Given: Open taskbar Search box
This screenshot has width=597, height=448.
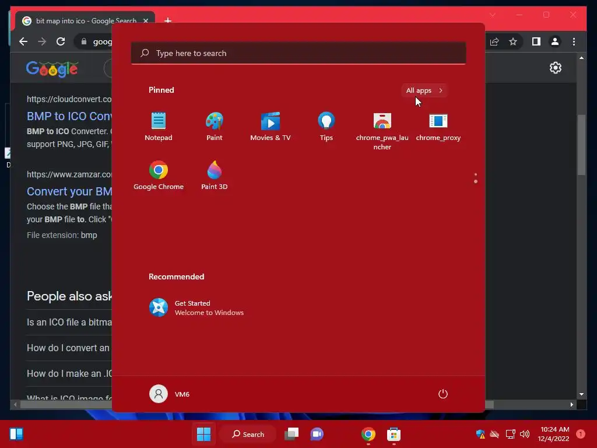Looking at the screenshot, I should click(248, 434).
